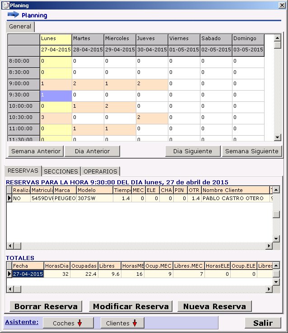
Task: Select the totales row marker arrow
Action: (x=9, y=274)
